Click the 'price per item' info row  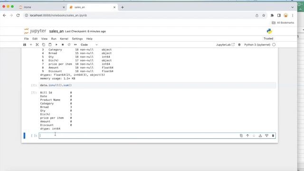[x=76, y=64]
